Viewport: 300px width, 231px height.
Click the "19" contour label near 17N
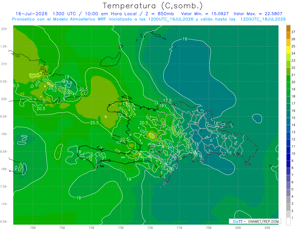78,198
